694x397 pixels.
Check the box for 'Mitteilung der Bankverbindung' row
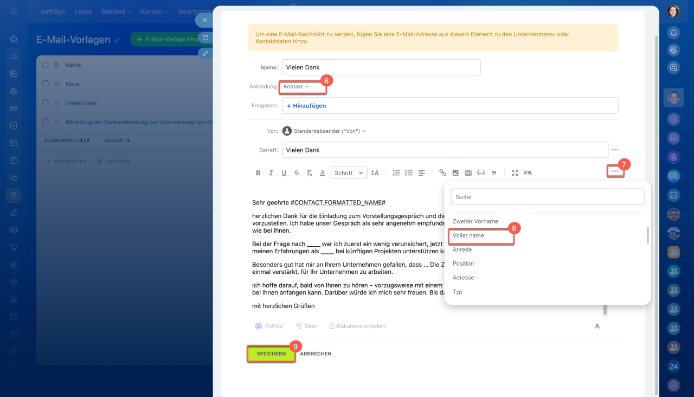click(46, 122)
